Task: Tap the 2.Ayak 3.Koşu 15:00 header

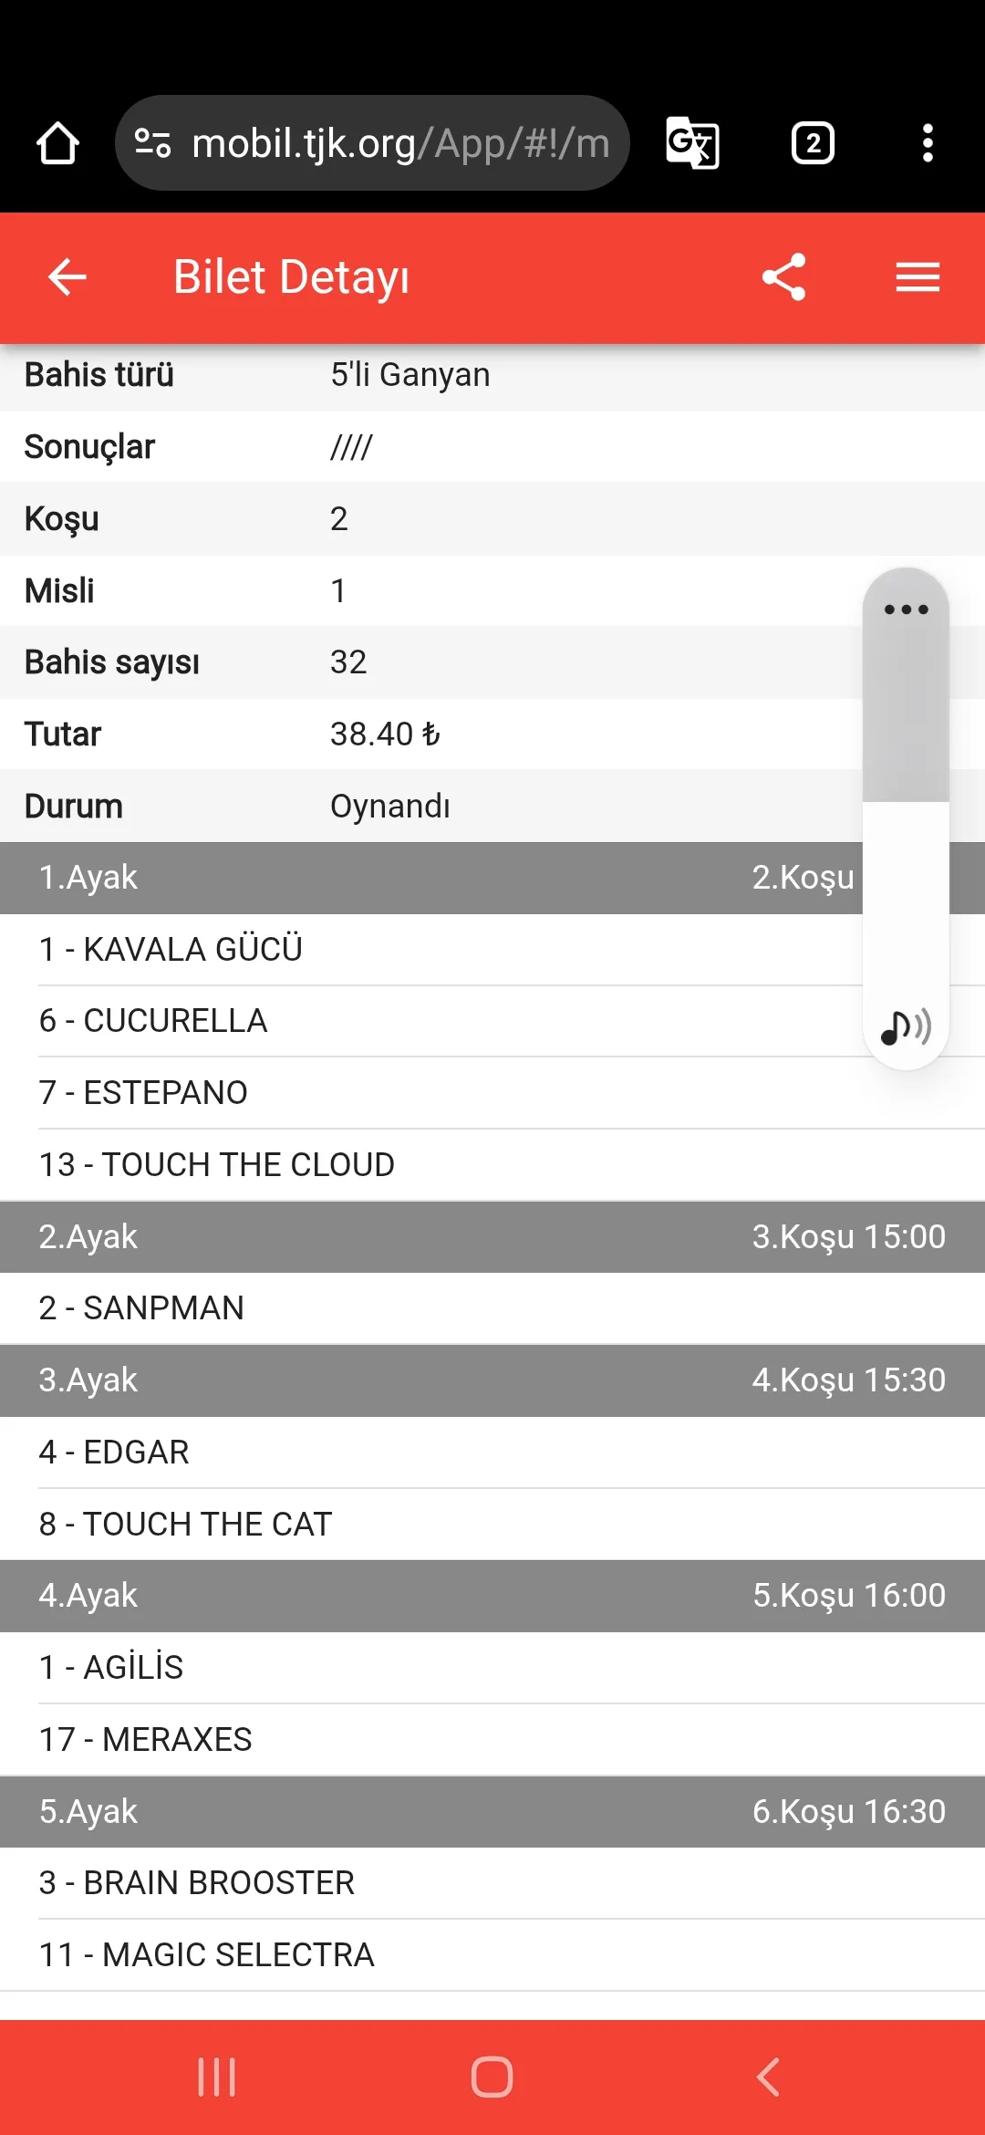Action: click(x=493, y=1237)
